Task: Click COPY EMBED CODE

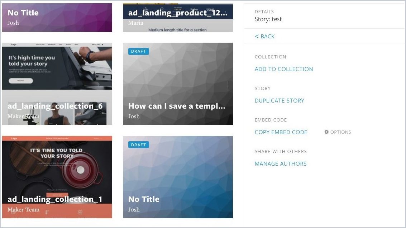Action: point(281,132)
